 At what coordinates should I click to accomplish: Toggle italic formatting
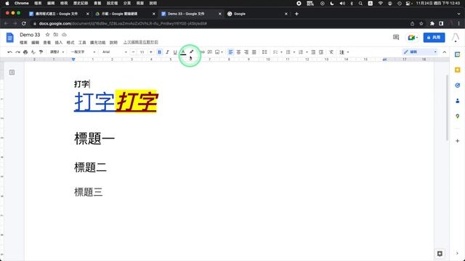167,52
